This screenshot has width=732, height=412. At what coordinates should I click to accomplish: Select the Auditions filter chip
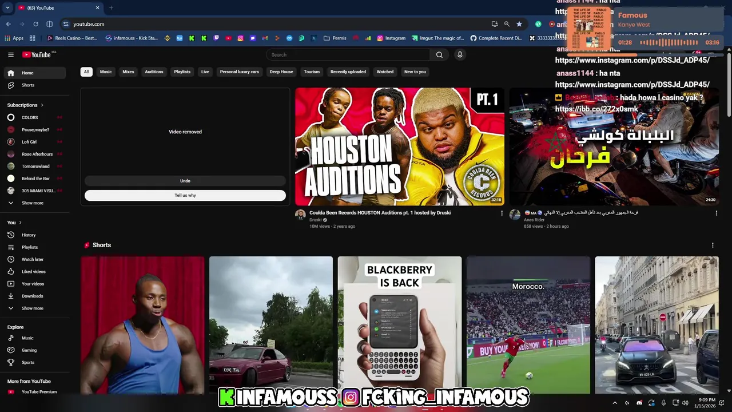click(x=154, y=72)
